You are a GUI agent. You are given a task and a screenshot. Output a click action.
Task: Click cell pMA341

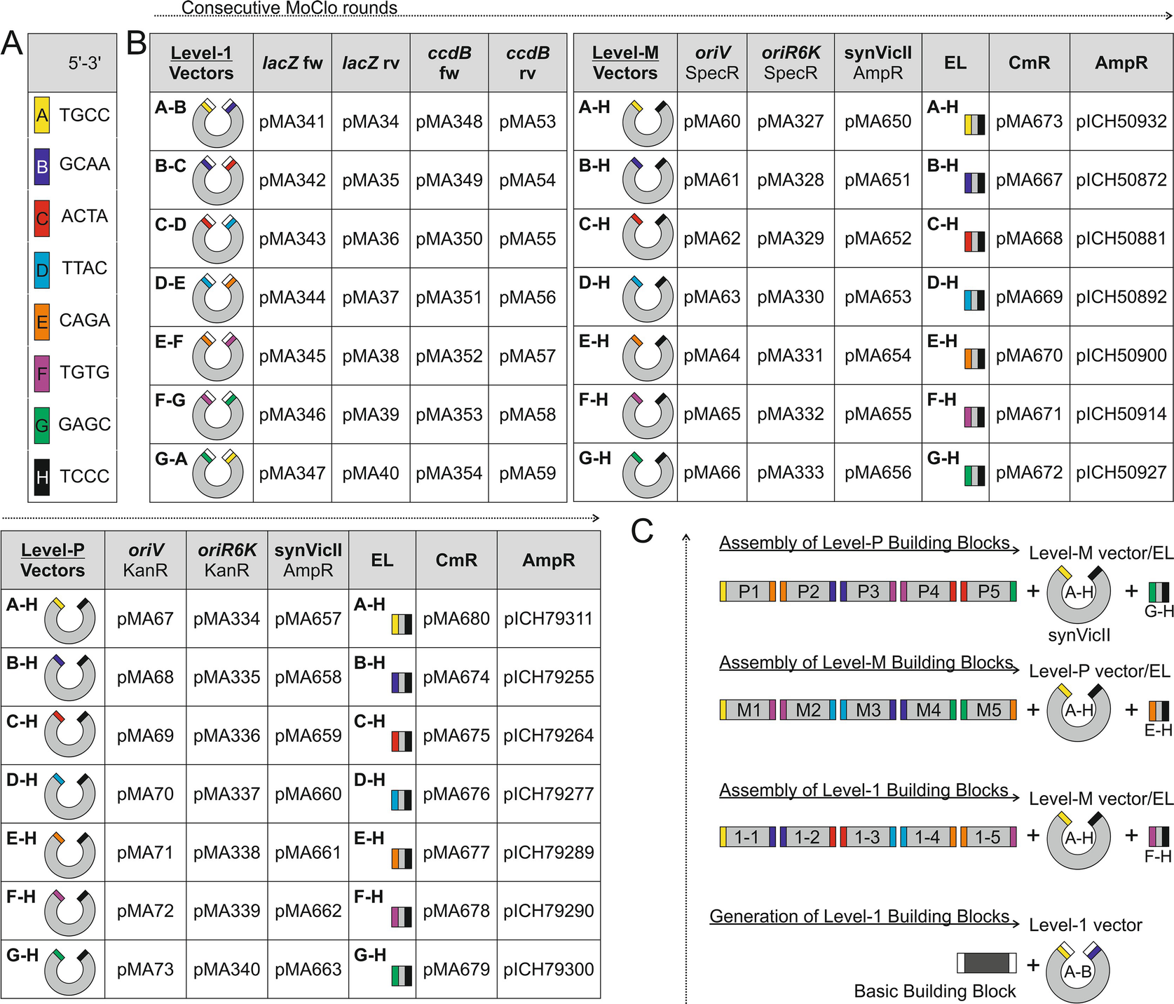tap(292, 122)
